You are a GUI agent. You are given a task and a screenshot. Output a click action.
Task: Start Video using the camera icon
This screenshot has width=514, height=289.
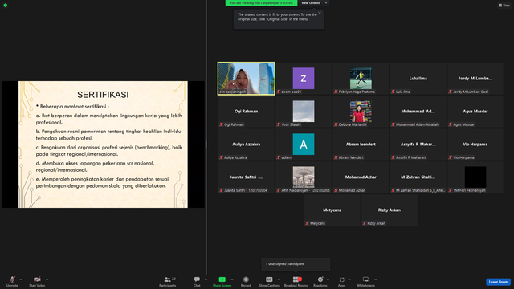click(37, 279)
